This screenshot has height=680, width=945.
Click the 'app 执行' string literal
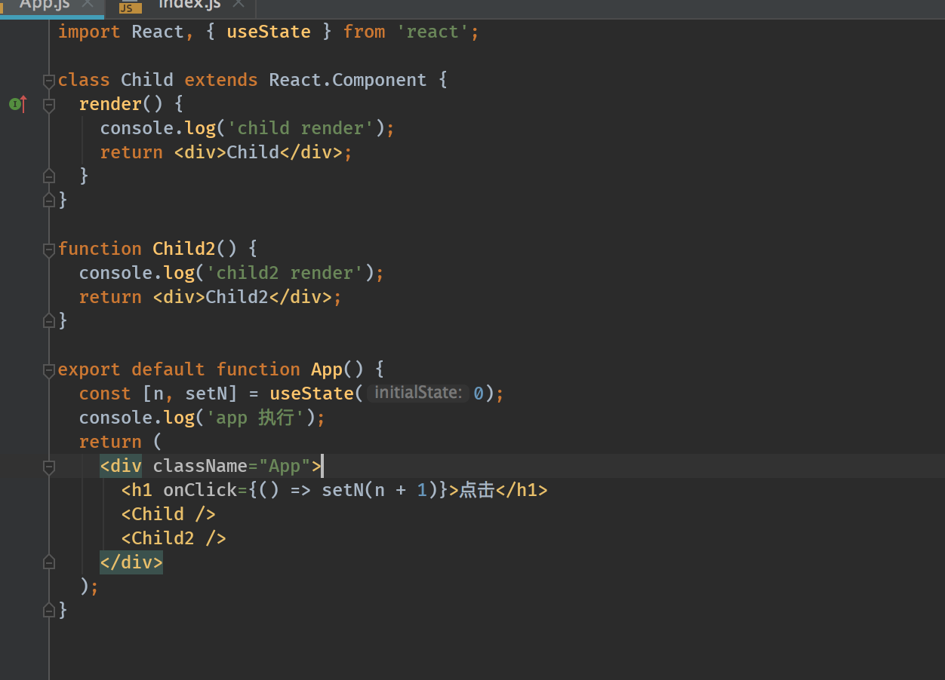(254, 418)
